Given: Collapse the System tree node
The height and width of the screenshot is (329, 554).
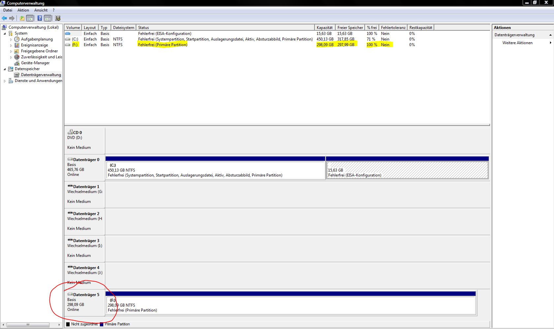Looking at the screenshot, I should coord(5,34).
